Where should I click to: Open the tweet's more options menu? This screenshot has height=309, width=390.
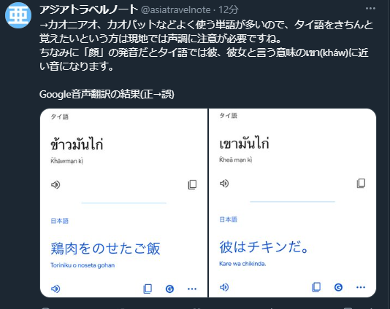(370, 9)
